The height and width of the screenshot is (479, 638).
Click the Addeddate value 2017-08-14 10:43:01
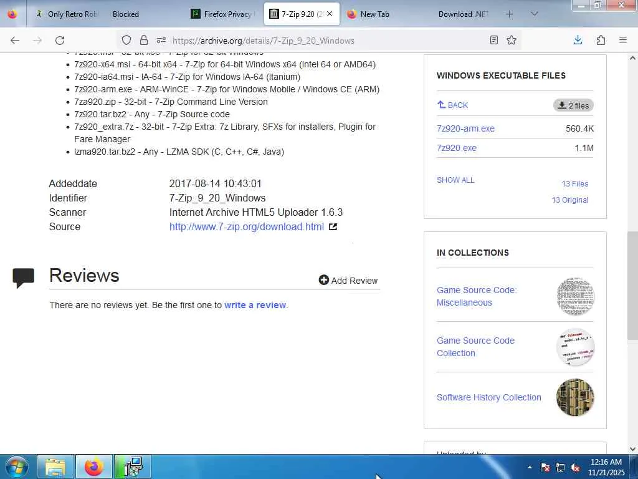[x=215, y=184]
